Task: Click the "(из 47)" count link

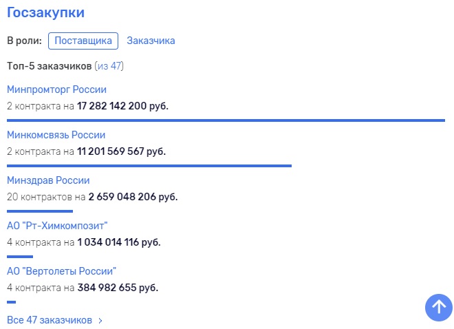Action: point(109,66)
